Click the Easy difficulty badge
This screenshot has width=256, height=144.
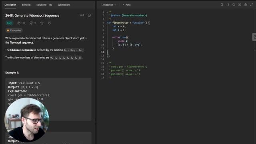tap(9, 23)
